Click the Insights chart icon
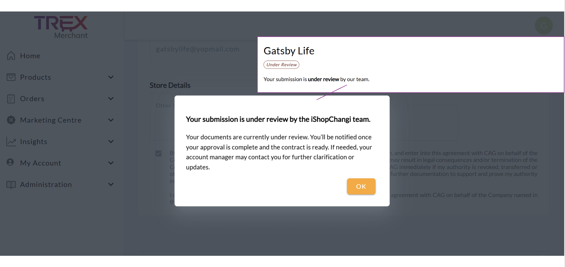The height and width of the screenshot is (267, 565). [x=11, y=142]
